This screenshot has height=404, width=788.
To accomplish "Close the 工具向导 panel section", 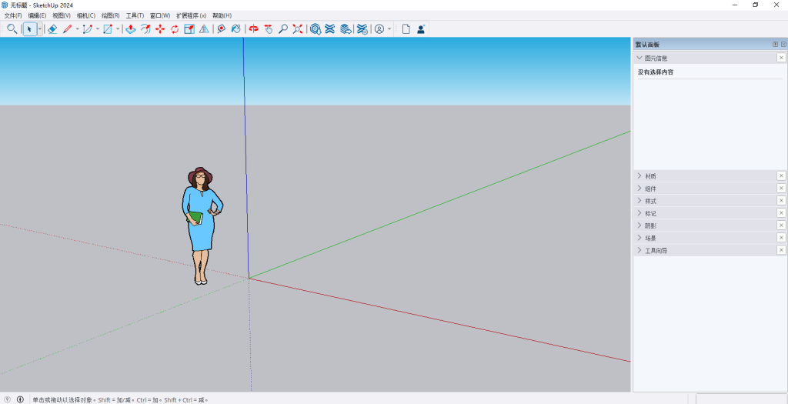I will click(781, 250).
